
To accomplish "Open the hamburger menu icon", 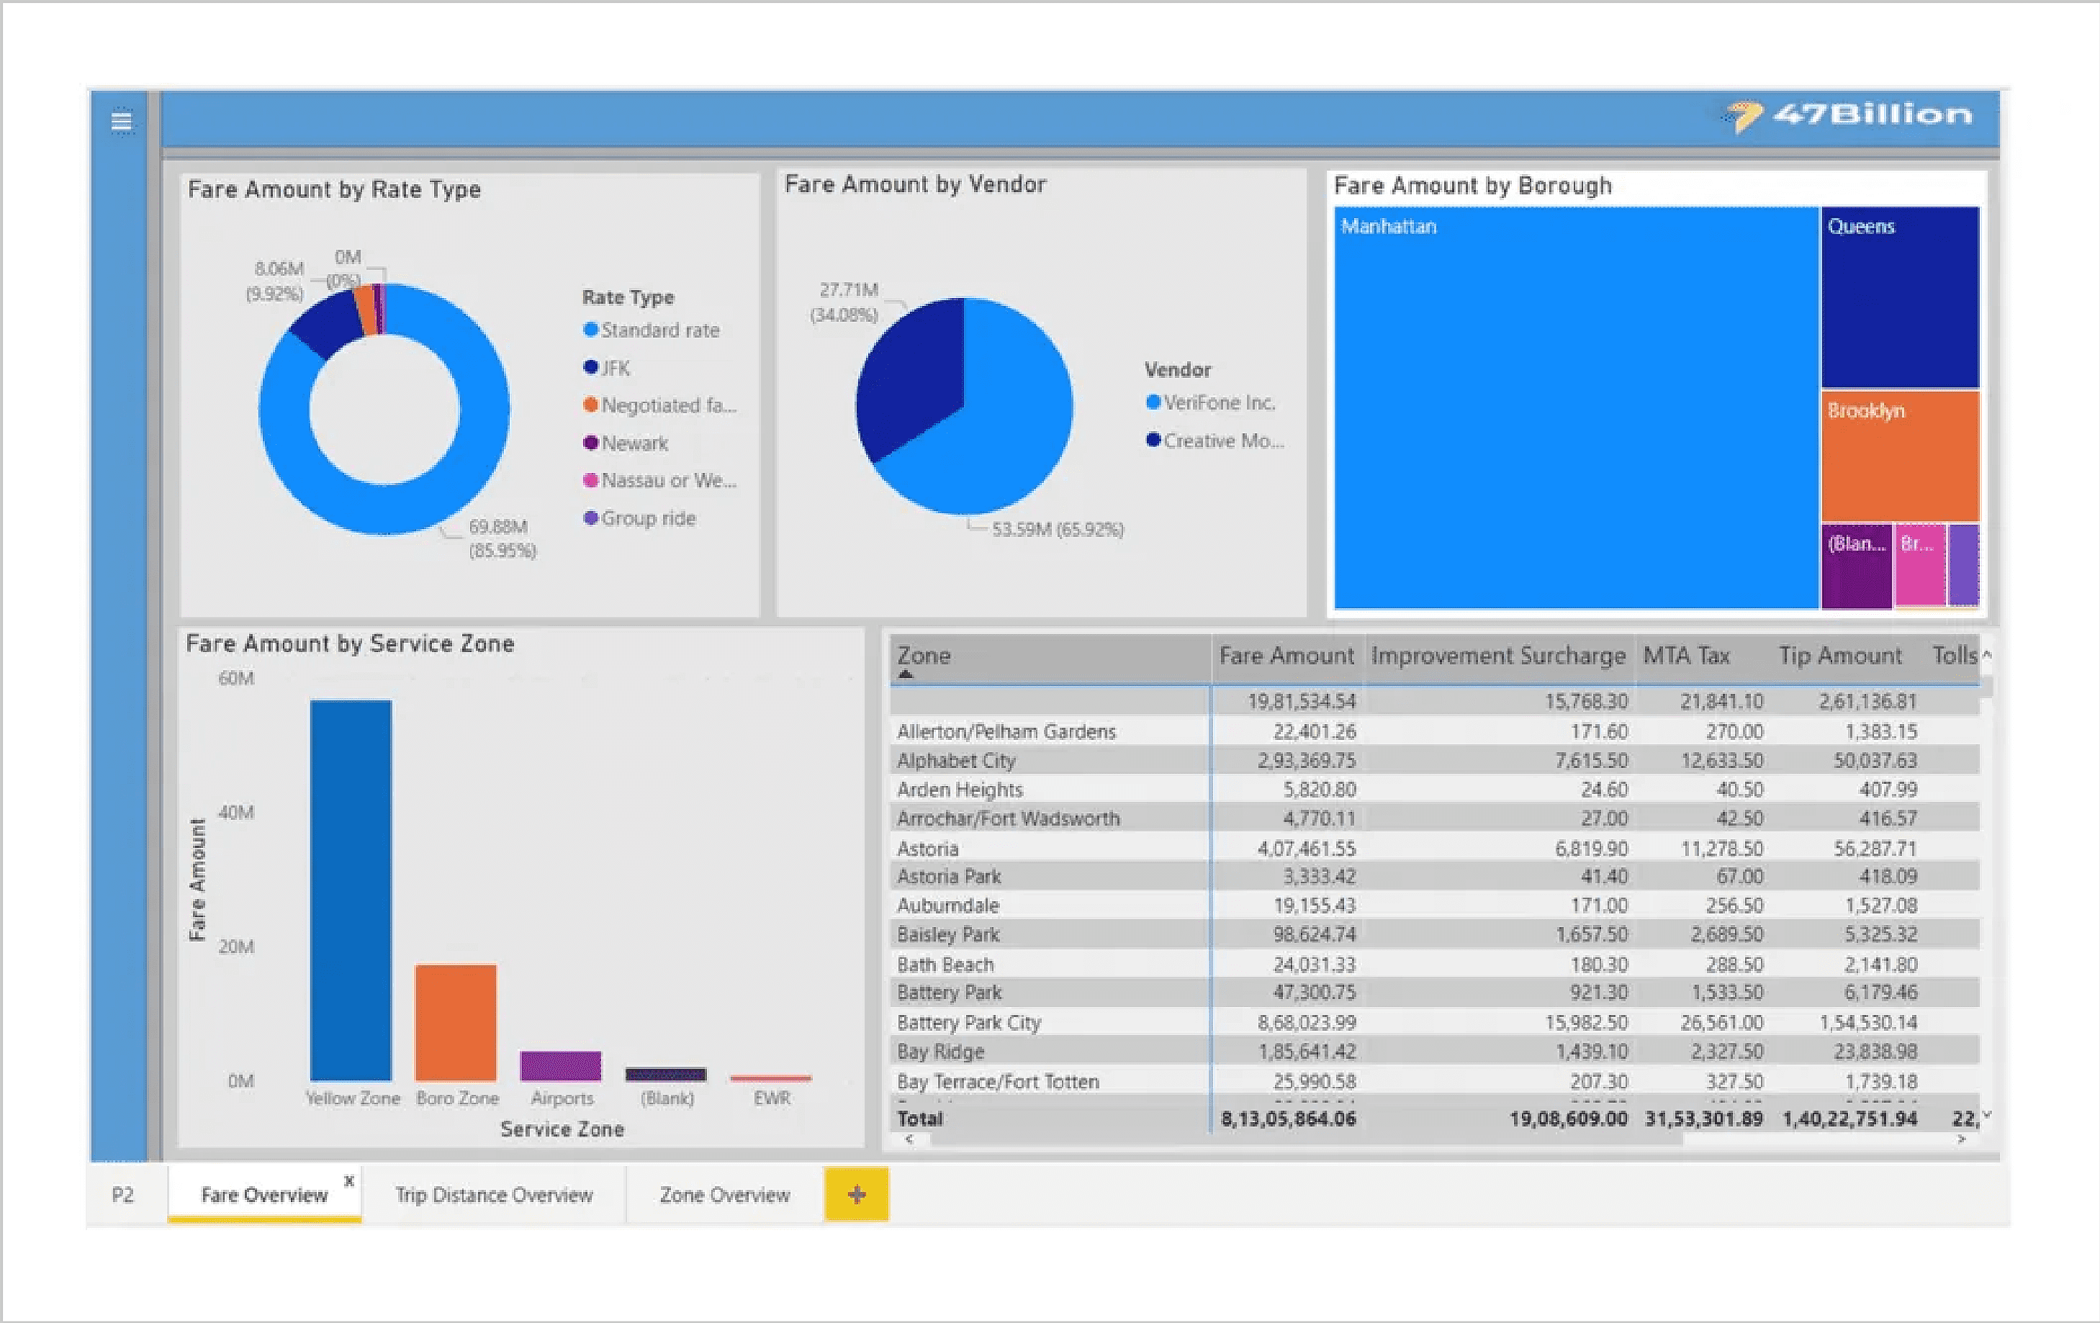I will click(122, 122).
